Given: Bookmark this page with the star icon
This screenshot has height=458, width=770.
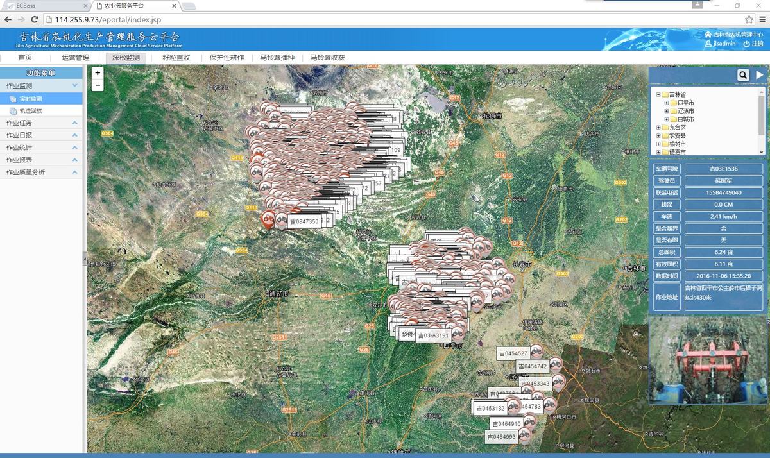Looking at the screenshot, I should (749, 19).
